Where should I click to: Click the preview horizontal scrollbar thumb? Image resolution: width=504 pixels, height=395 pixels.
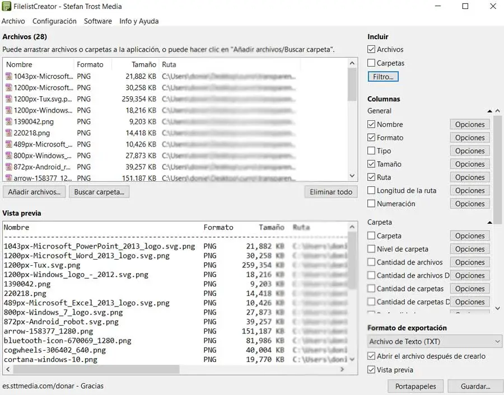tap(96, 369)
